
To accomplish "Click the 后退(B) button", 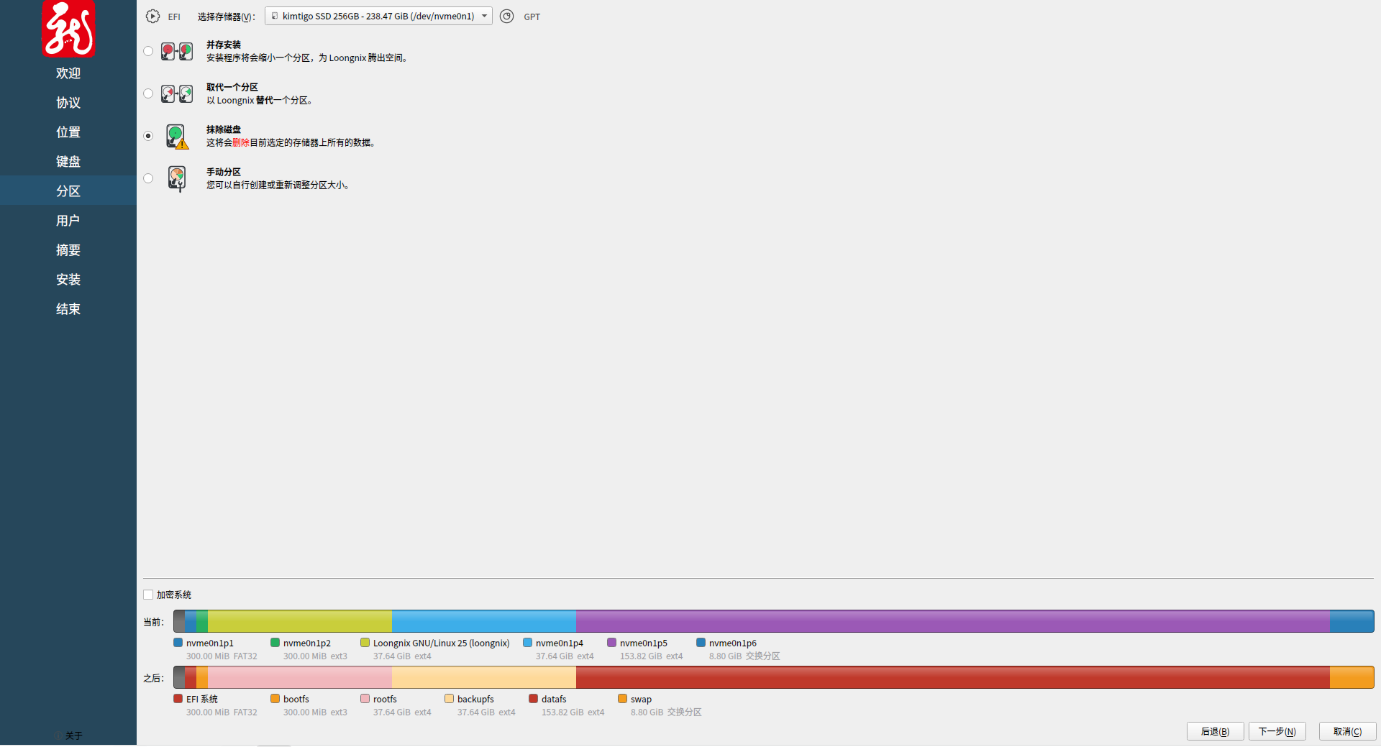I will (1215, 731).
